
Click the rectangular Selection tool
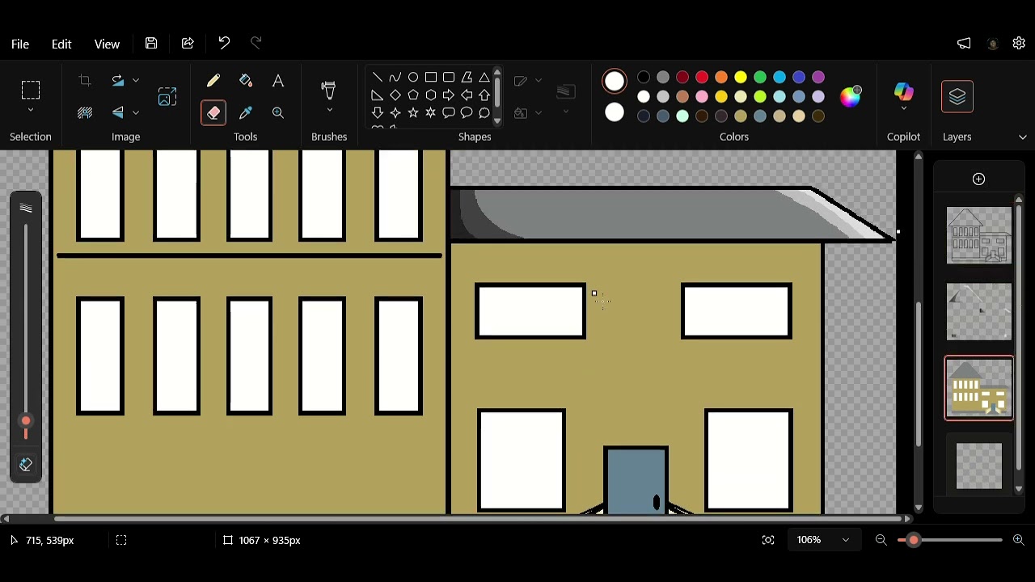(31, 90)
